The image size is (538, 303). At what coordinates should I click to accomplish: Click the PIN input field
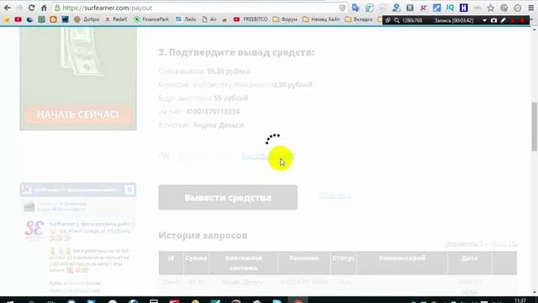[x=205, y=156]
